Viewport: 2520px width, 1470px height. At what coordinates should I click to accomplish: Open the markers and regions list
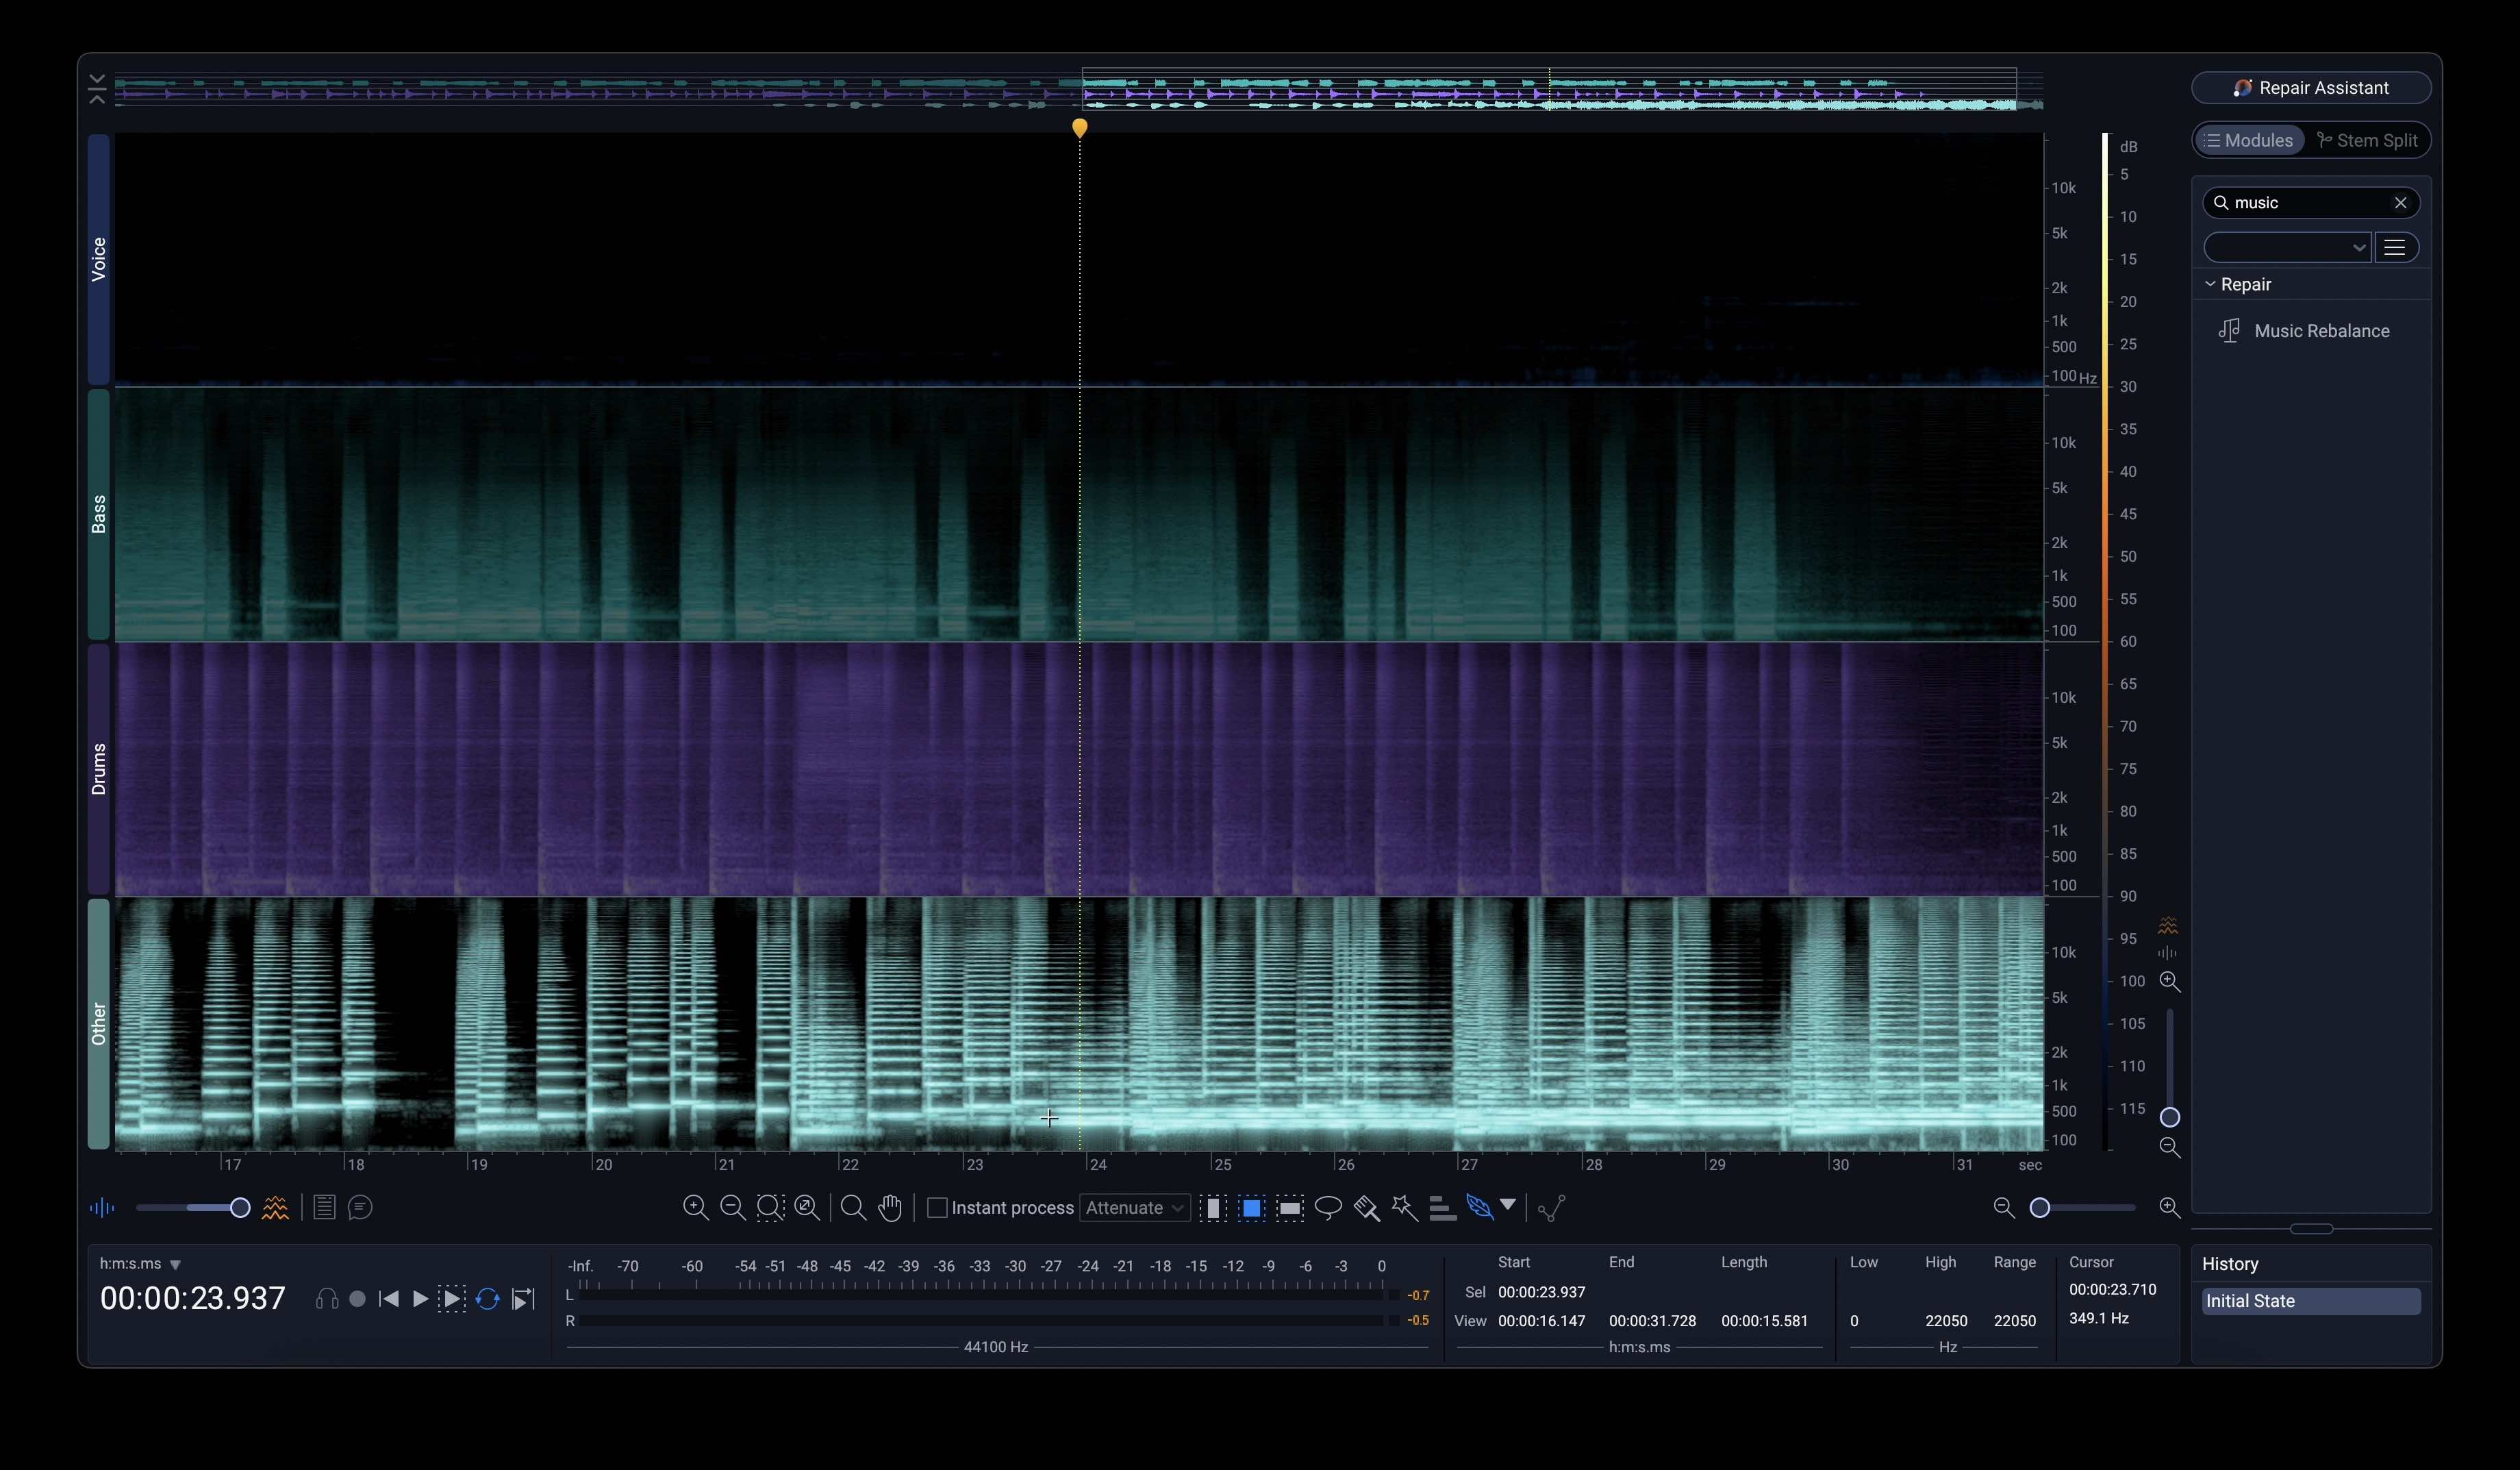(x=324, y=1208)
